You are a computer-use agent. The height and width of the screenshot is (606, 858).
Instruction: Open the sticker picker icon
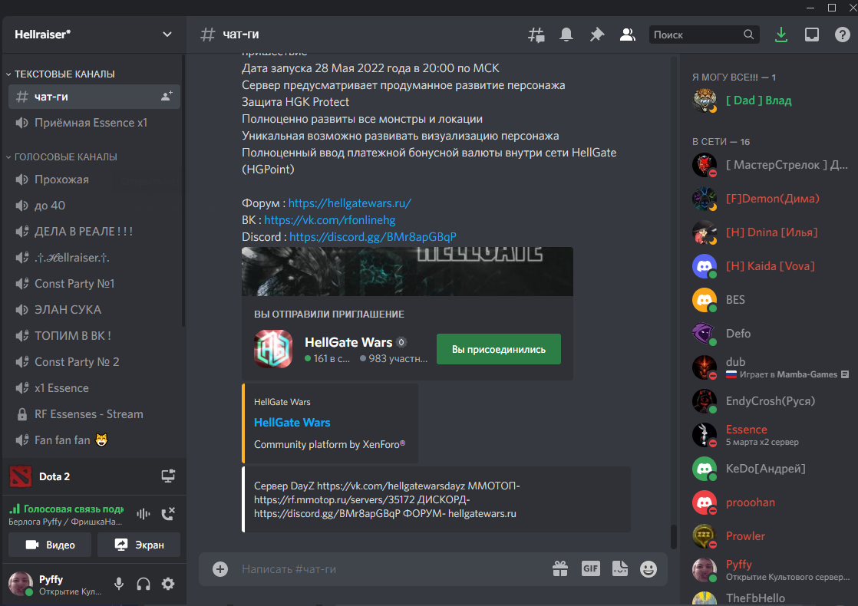pos(620,569)
